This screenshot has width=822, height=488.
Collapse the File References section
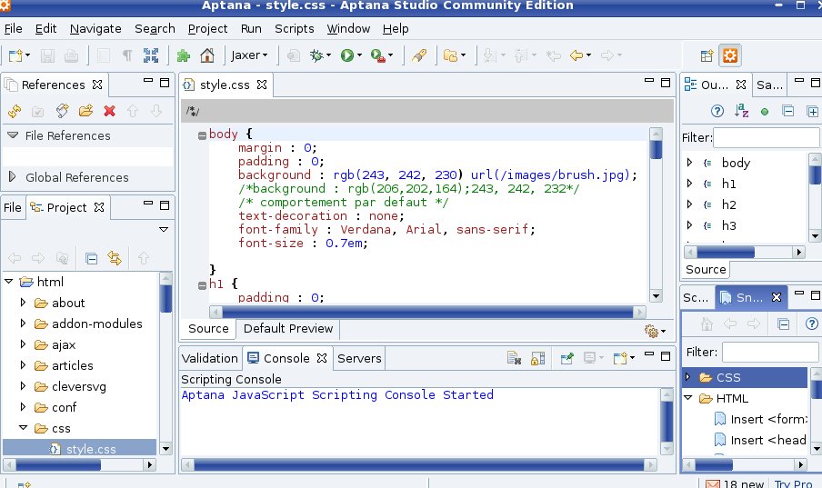(x=13, y=135)
